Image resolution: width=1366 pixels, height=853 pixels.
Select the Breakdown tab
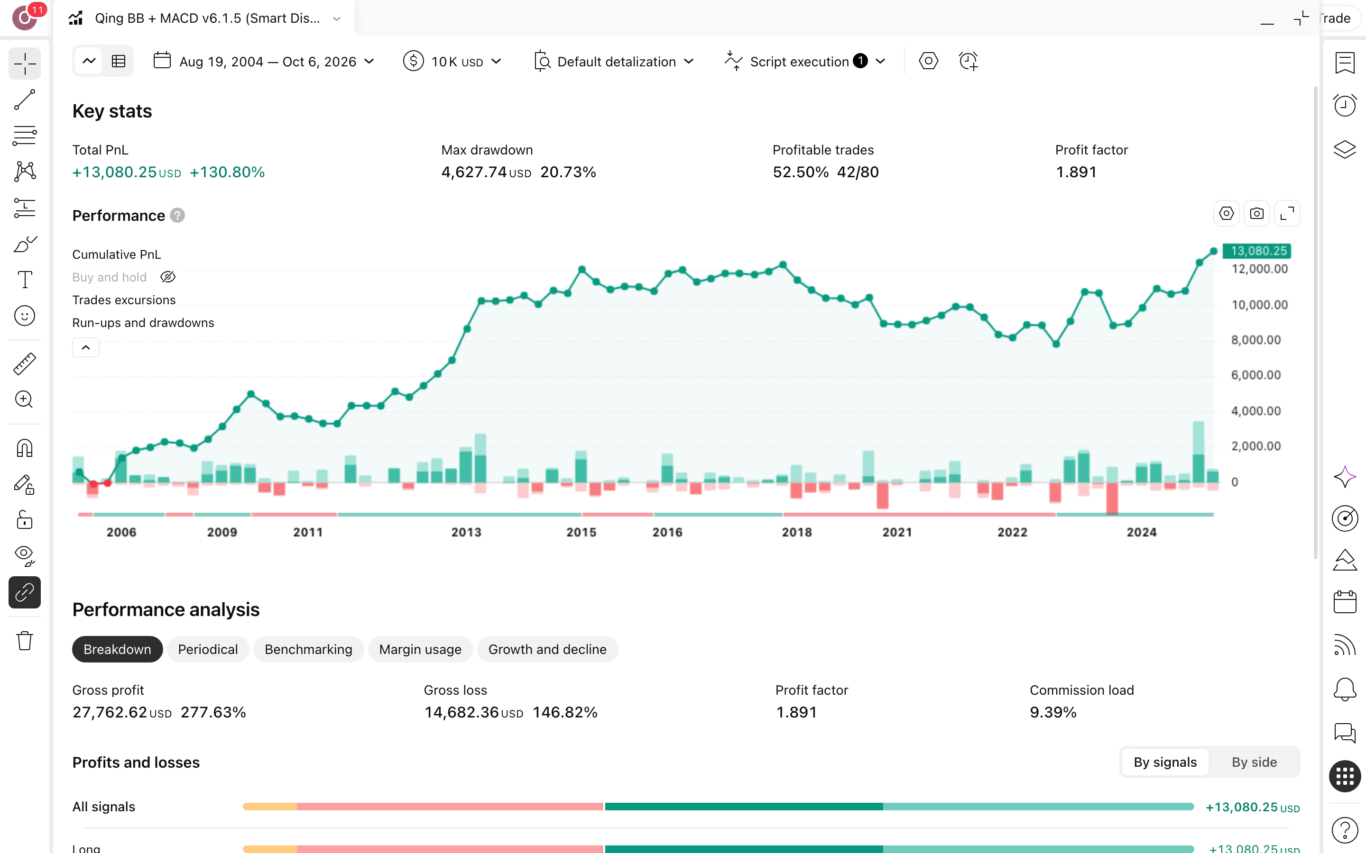coord(118,649)
